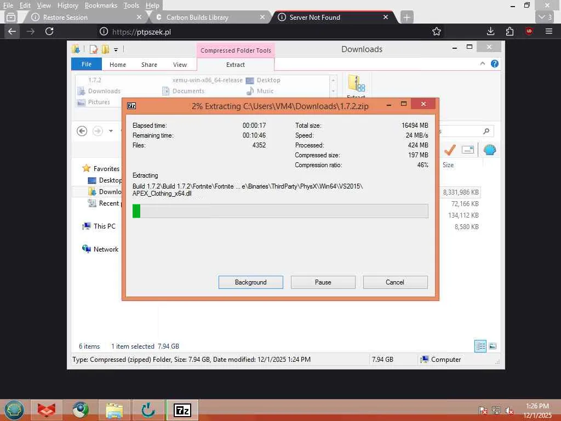Go forward in Explorer navigation

(98, 131)
